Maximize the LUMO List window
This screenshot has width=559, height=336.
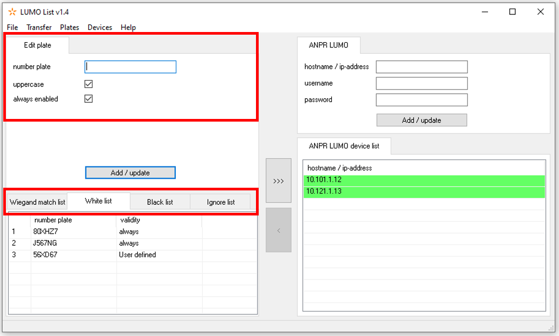click(x=513, y=12)
